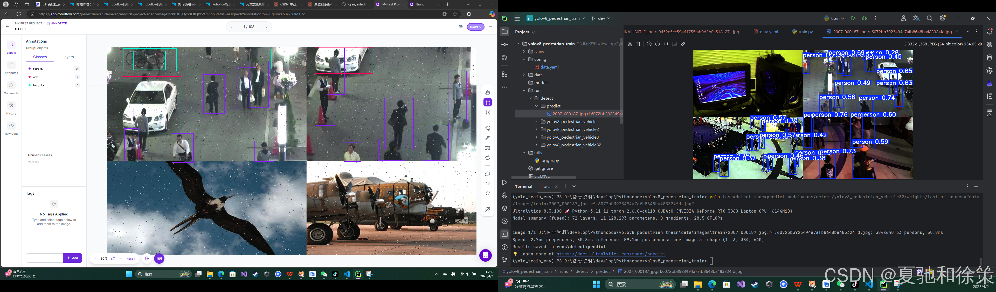Viewport: 996px width, 292px height.
Task: Toggle annotation visibility eye icon
Action: pyautogui.click(x=460, y=27)
